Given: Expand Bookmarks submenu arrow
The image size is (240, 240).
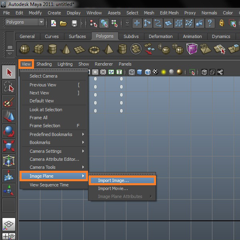Looking at the screenshot, I should pyautogui.click(x=83, y=142).
